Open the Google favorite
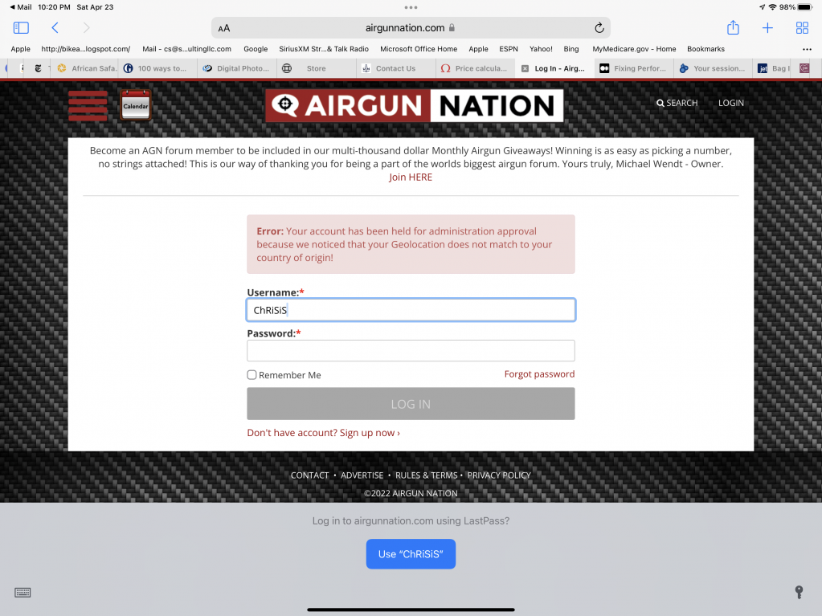822x616 pixels. click(256, 49)
